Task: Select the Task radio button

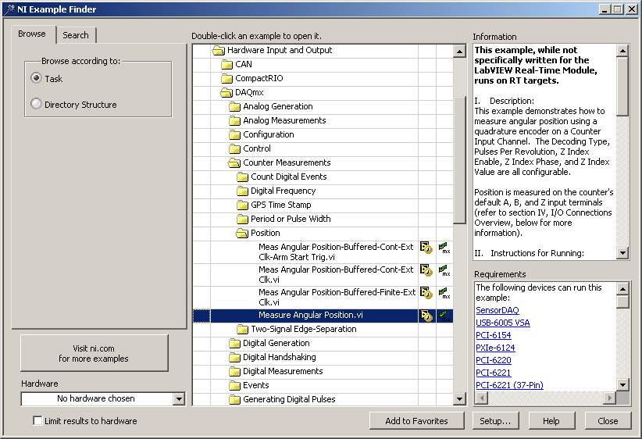Action: tap(36, 78)
